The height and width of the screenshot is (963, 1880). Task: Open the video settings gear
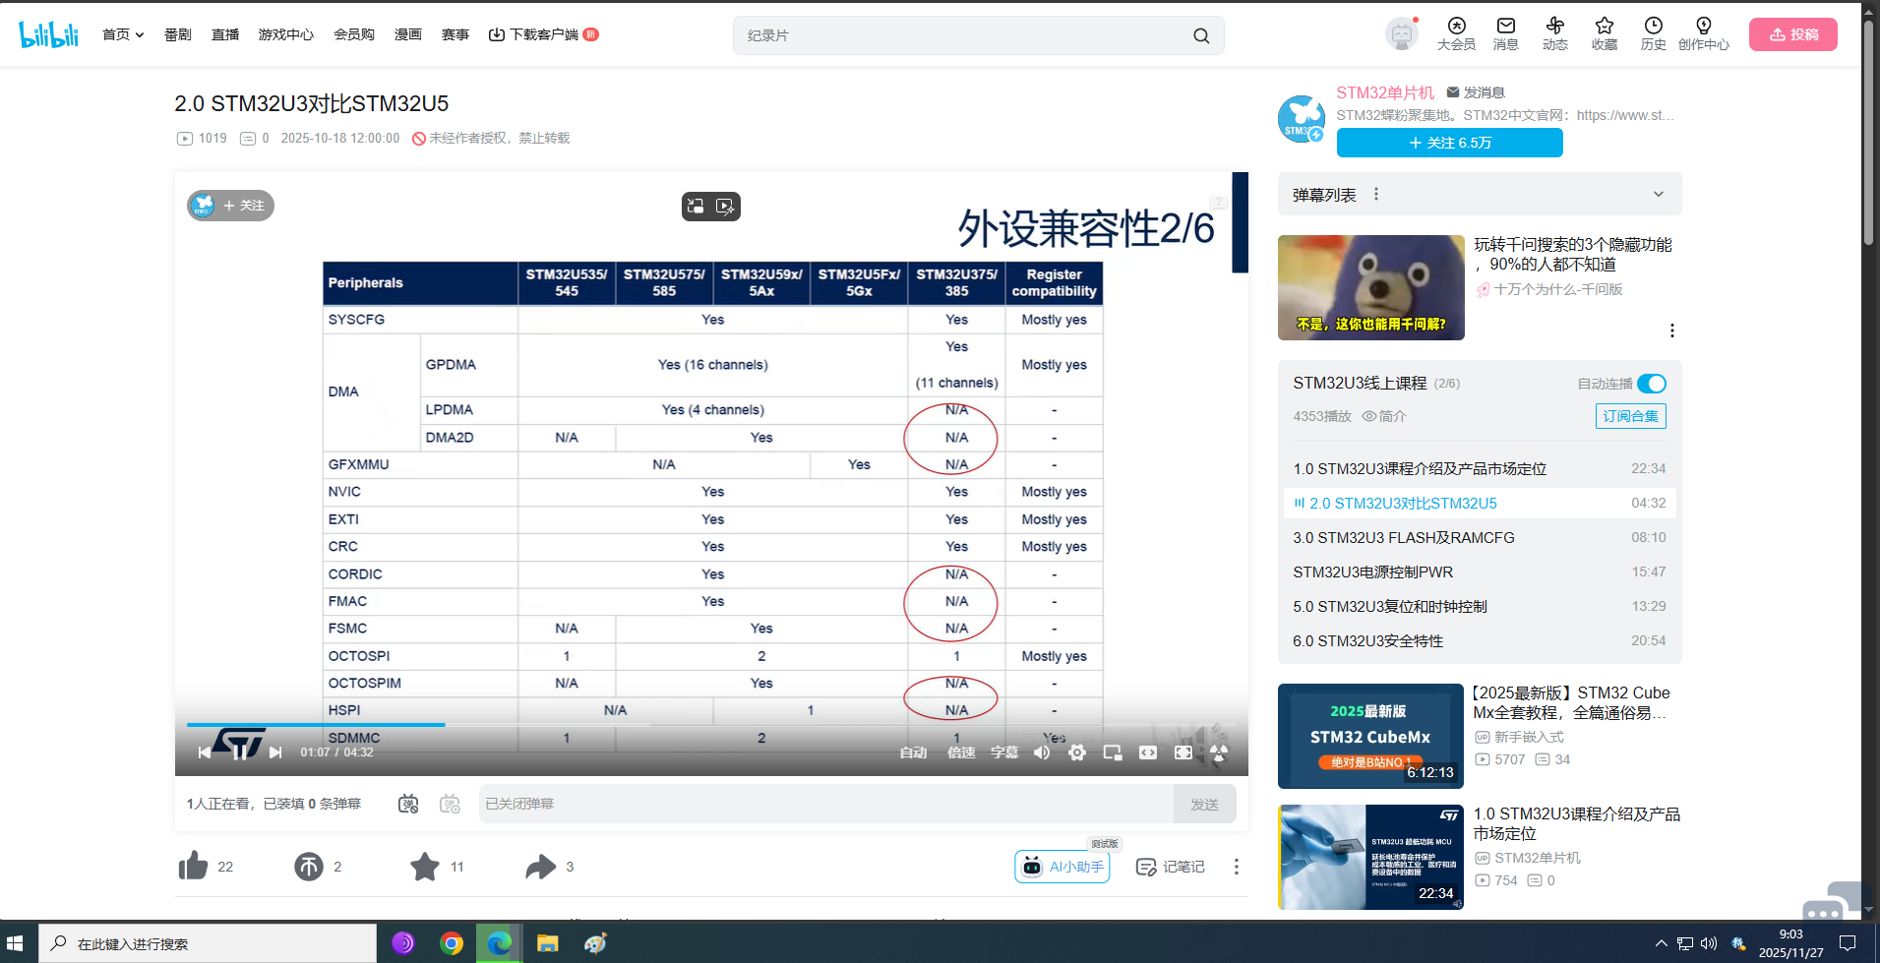pyautogui.click(x=1077, y=752)
